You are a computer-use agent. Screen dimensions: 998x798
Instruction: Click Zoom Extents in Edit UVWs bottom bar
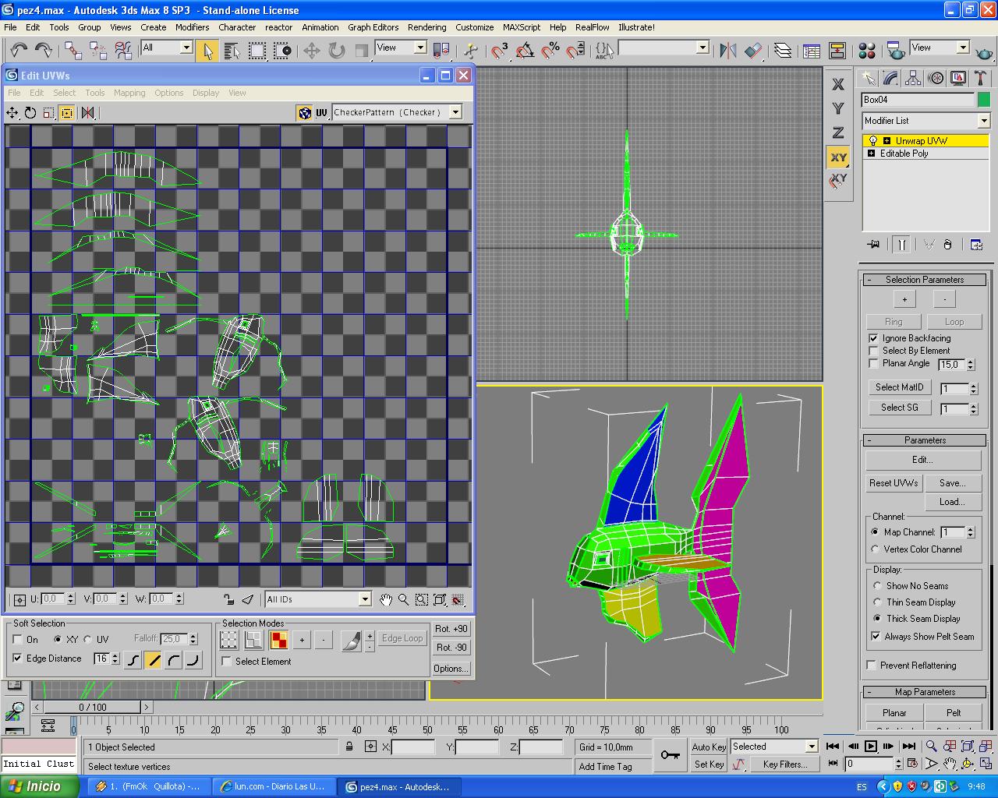coord(439,599)
